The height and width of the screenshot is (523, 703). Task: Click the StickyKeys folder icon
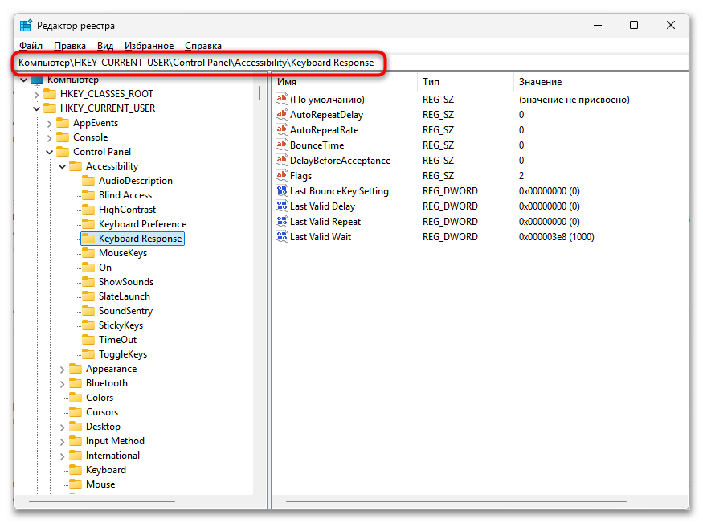tap(88, 325)
